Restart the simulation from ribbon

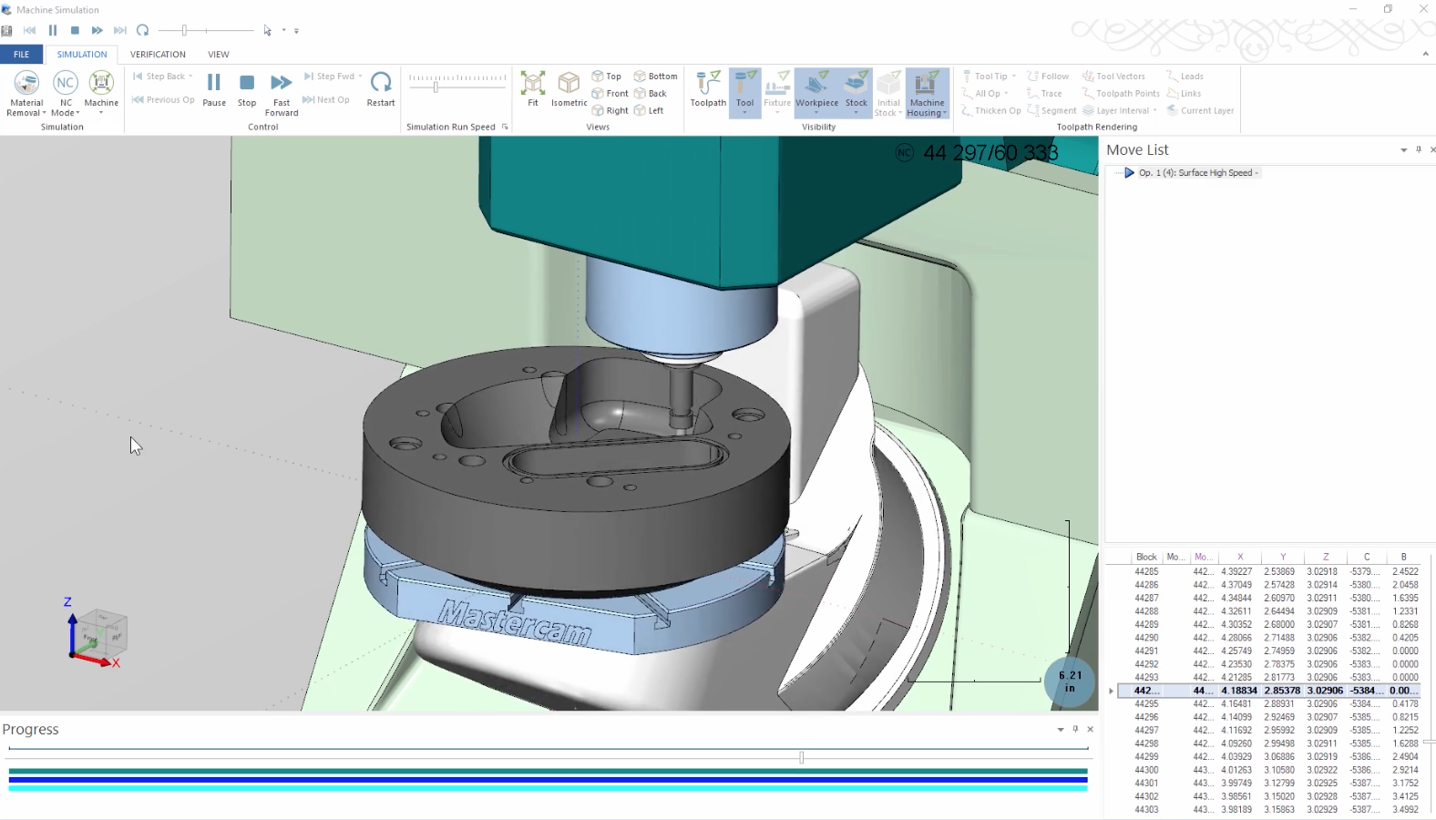click(x=381, y=89)
